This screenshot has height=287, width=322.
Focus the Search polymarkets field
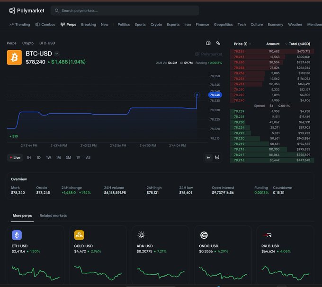point(125,10)
